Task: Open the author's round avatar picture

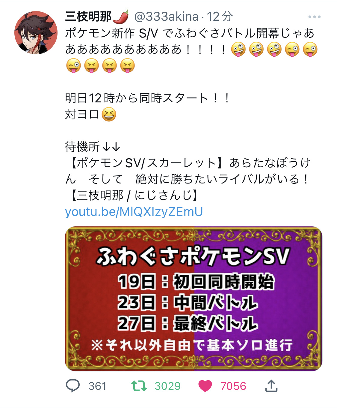Action: 36,33
